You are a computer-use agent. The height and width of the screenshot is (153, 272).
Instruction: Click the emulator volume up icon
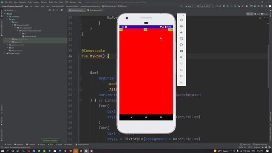pos(181,26)
